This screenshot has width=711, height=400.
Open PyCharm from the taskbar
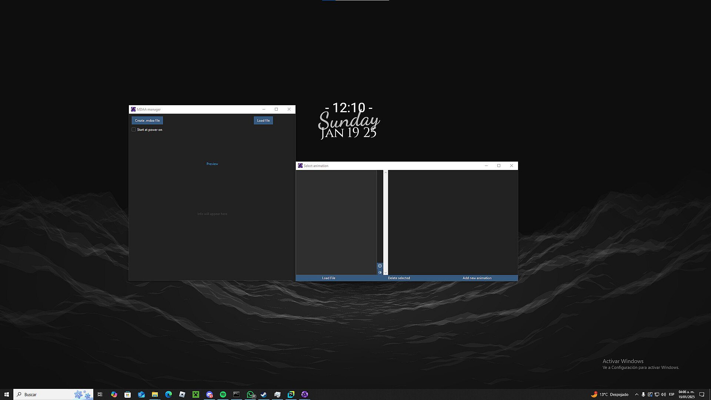[x=291, y=394]
